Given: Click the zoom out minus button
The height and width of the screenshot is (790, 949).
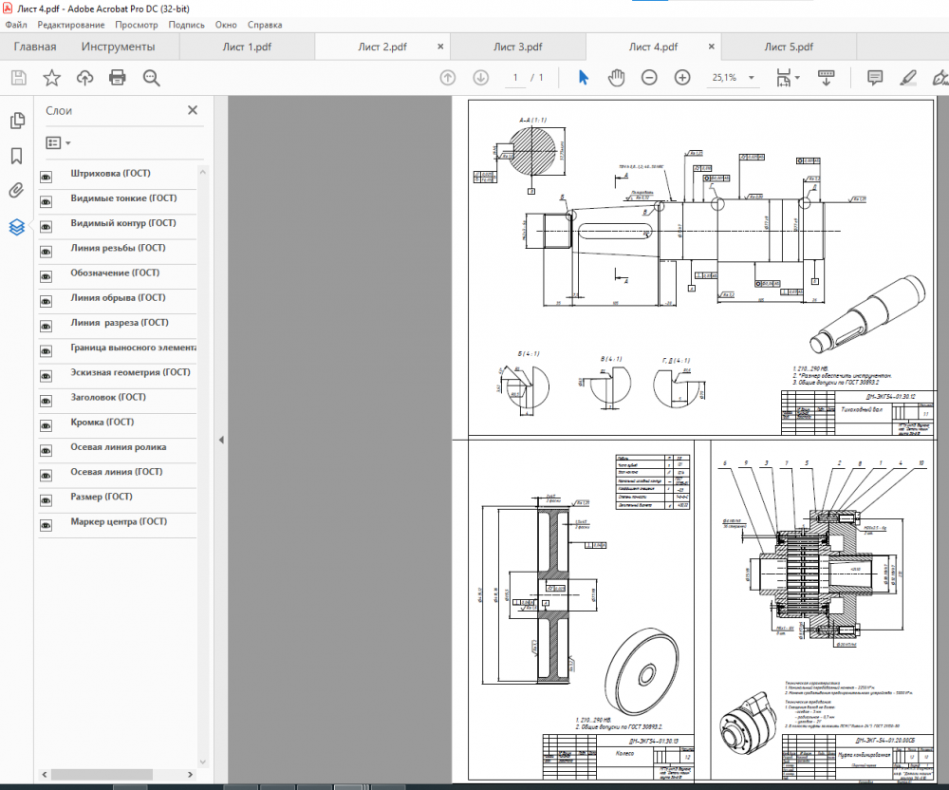Looking at the screenshot, I should 649,78.
